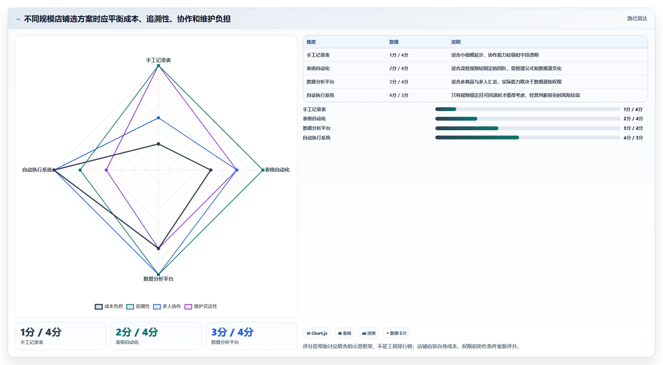This screenshot has width=663, height=365.
Task: Click the 说明 column header
Action: pyautogui.click(x=456, y=42)
